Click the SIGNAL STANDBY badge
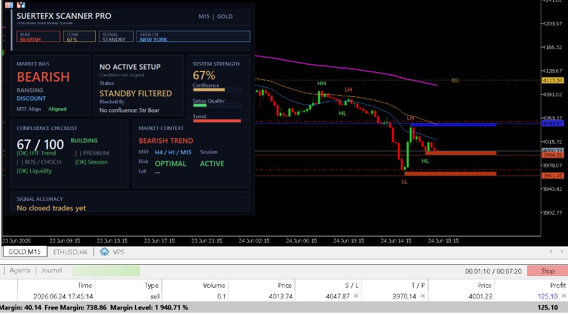Viewport: 568px width, 315px height. (x=116, y=37)
